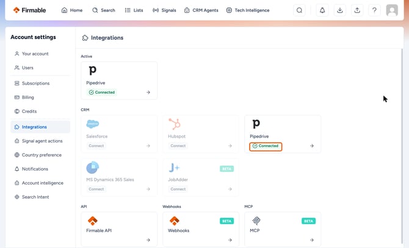This screenshot has height=248, width=409.
Task: Click arrow on Salesforce card
Action: [x=148, y=146]
